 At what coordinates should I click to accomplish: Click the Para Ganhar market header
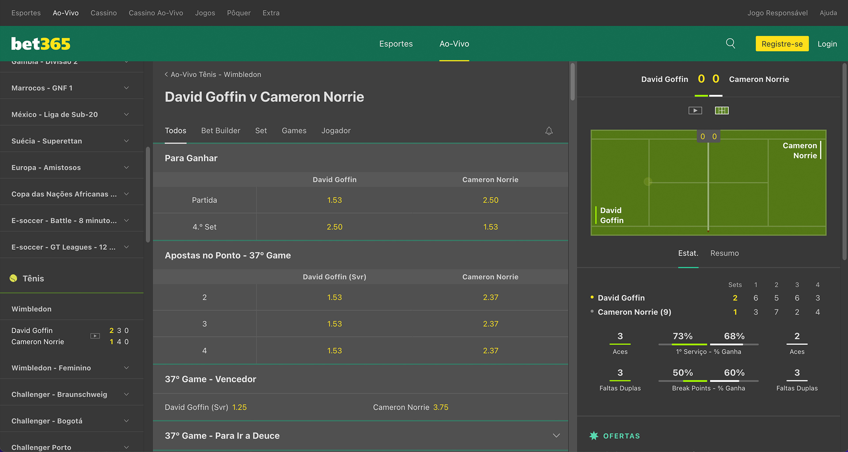(x=360, y=158)
